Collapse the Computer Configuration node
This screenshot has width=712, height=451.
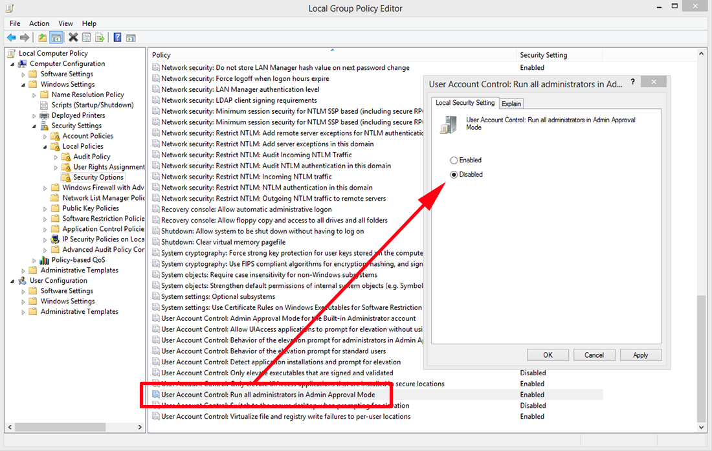coord(13,65)
